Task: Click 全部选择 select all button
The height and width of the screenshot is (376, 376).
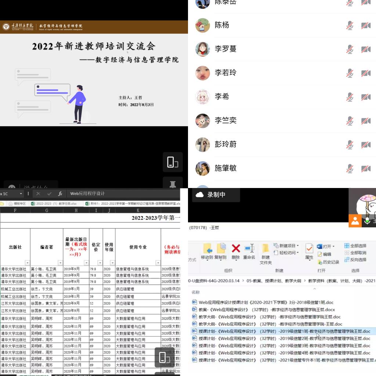Action: (355, 246)
